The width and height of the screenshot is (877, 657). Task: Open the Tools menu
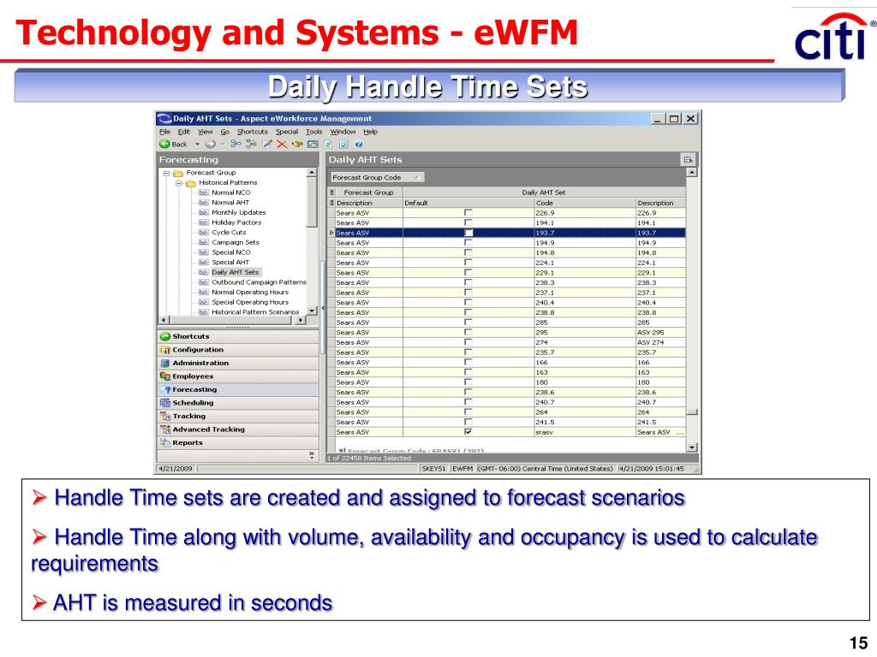click(313, 132)
